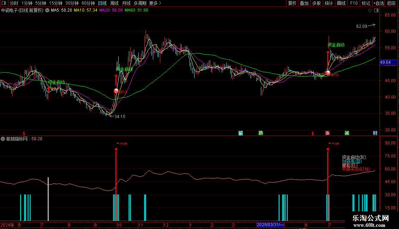Click the 资金启动(灰) legend text
The image size is (399, 229).
[x=354, y=157]
